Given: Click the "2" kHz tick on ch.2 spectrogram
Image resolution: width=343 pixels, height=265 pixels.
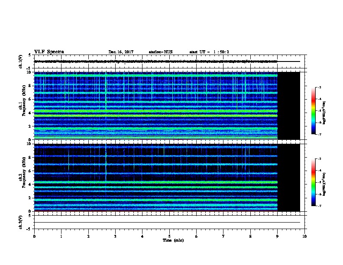Looking at the screenshot, I should pyautogui.click(x=30, y=198).
